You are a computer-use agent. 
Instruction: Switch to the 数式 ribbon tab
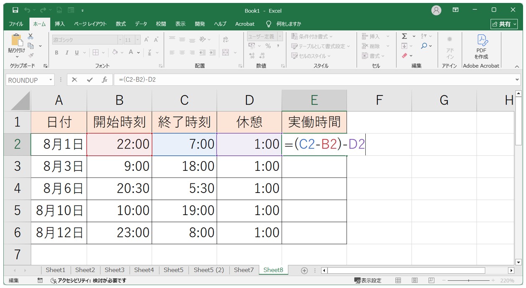[121, 24]
